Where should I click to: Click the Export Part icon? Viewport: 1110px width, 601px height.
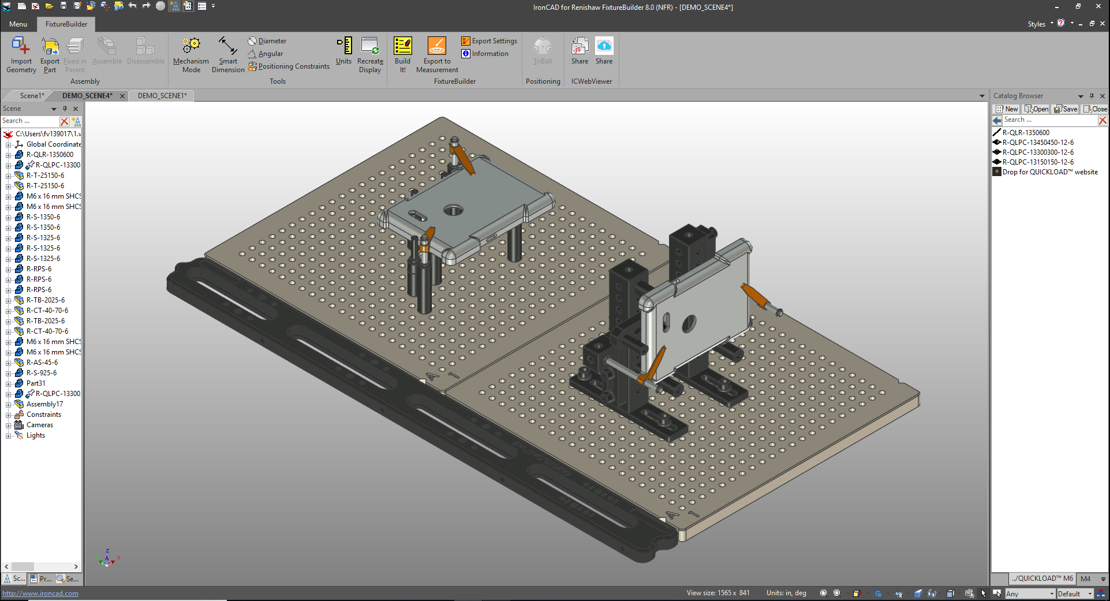(x=50, y=53)
